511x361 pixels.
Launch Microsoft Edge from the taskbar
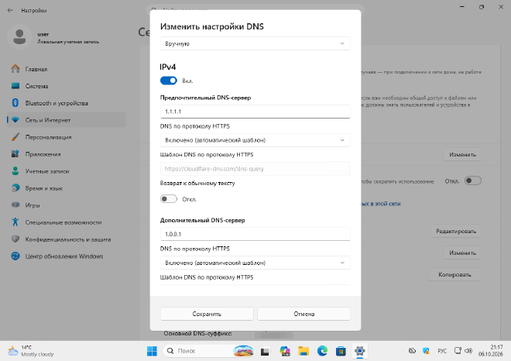[322, 351]
